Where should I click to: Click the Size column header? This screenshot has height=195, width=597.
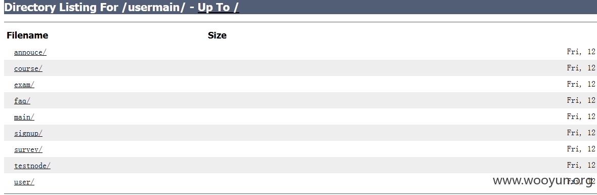coord(217,35)
